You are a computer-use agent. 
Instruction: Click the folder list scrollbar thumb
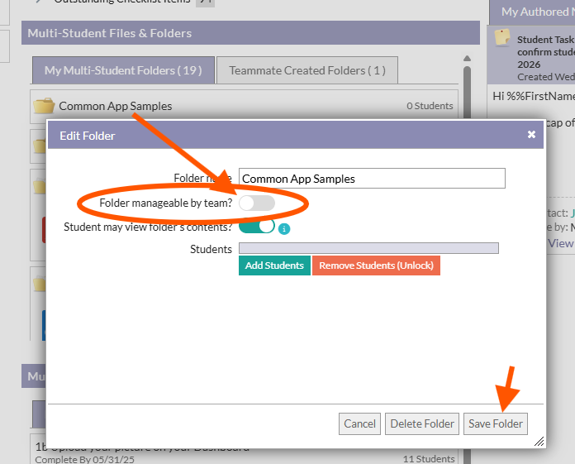[x=468, y=92]
